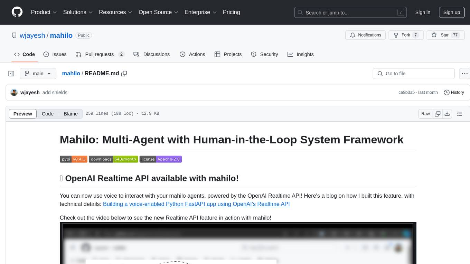Select the Preview view toggle
The height and width of the screenshot is (264, 470).
[23, 114]
